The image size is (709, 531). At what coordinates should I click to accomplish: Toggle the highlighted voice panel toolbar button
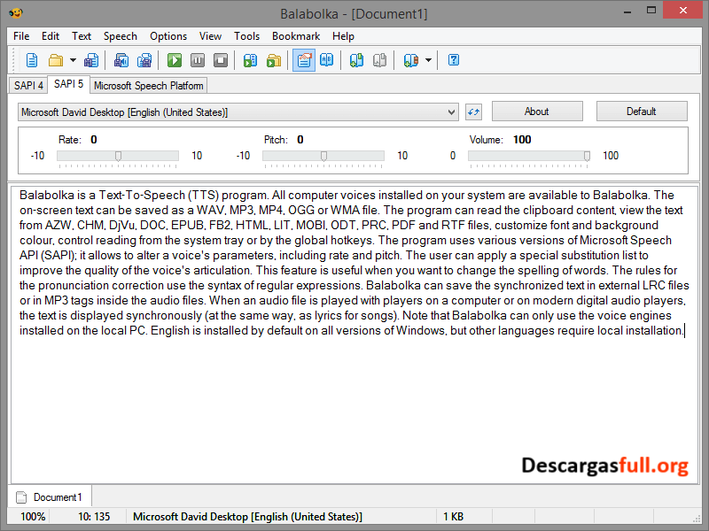[x=304, y=60]
